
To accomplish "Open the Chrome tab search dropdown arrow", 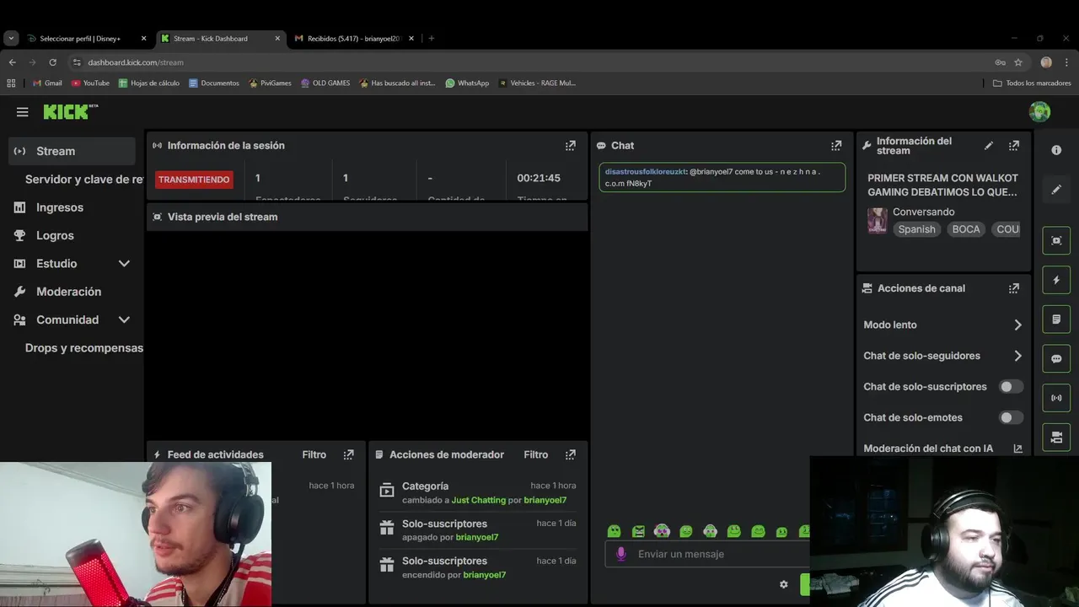I will click(x=11, y=38).
